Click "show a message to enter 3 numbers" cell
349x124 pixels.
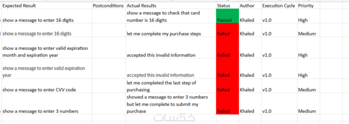[40, 111]
